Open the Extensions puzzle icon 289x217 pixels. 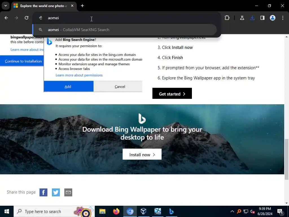point(227,18)
